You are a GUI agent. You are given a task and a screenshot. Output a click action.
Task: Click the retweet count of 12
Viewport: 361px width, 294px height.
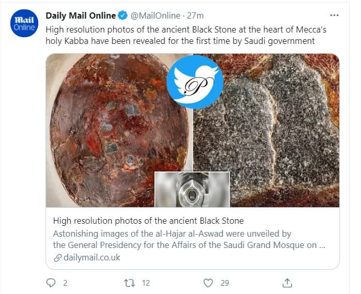click(146, 283)
